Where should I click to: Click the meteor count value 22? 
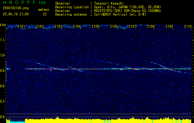pyautogui.click(x=45, y=14)
